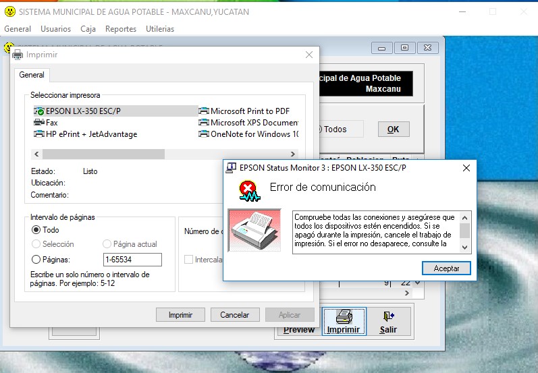Select OneNote for Windows 10 printer
This screenshot has width=538, height=373.
[x=248, y=134]
